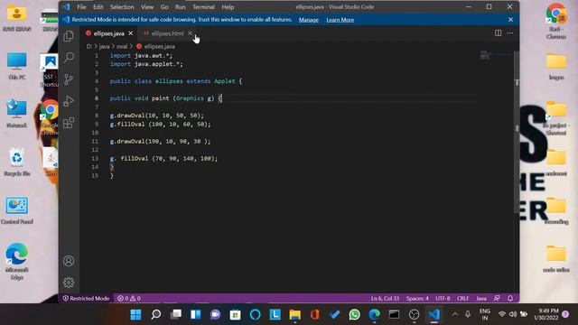Select Control Panel desktop icon

[16, 210]
